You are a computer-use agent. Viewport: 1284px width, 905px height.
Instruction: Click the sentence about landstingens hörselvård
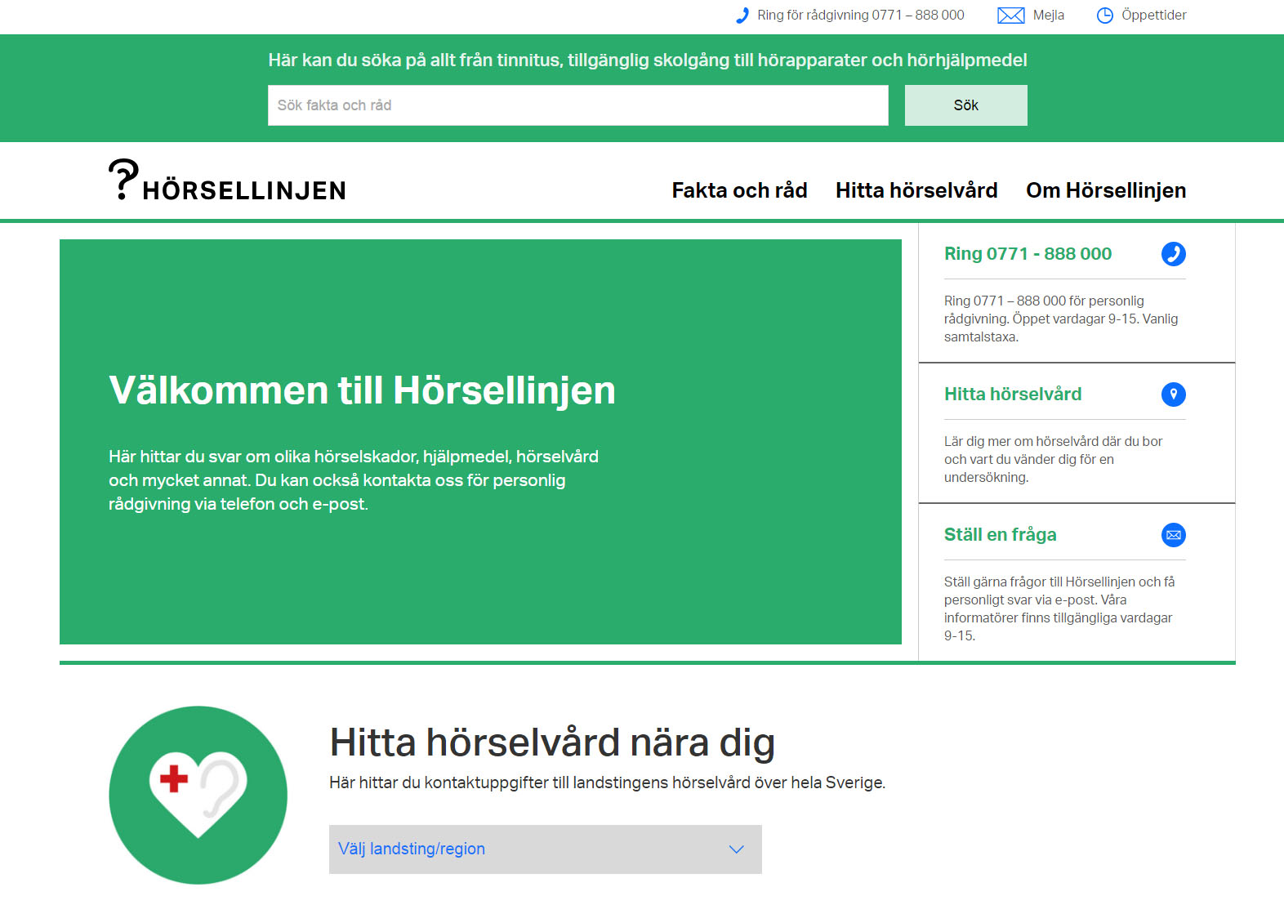607,782
